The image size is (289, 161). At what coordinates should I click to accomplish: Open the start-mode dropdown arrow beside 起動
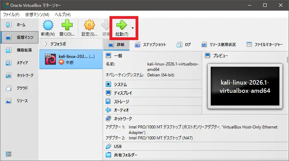click(133, 28)
